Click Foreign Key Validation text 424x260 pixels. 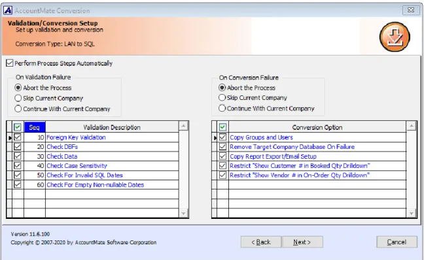point(76,137)
